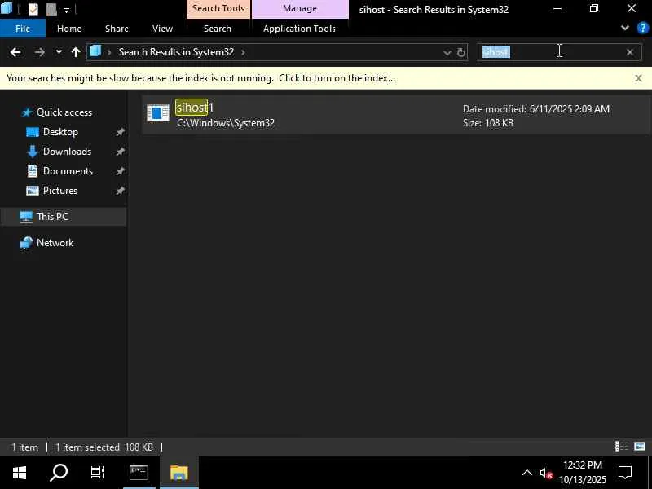Image resolution: width=652 pixels, height=489 pixels.
Task: Open the address bar history dropdown
Action: (447, 52)
